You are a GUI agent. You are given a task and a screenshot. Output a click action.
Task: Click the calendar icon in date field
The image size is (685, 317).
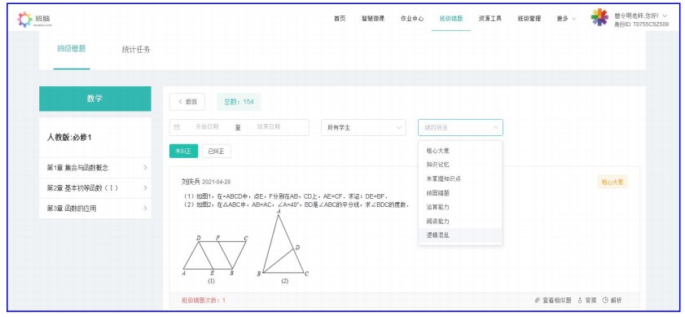point(177,127)
